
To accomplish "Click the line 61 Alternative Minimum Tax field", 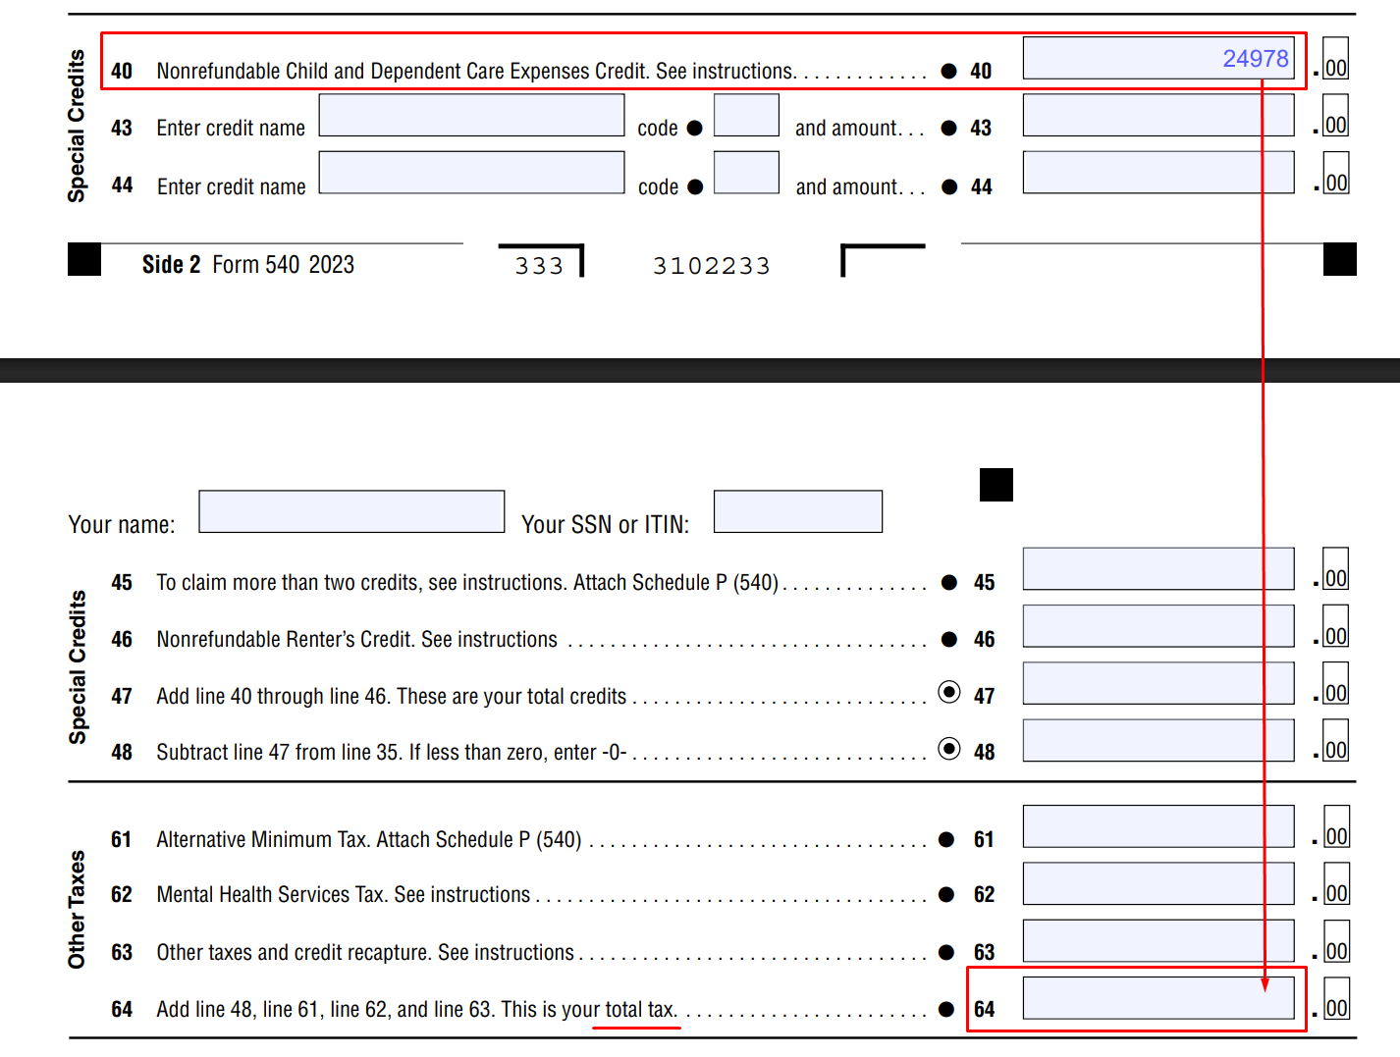I will pyautogui.click(x=1158, y=826).
